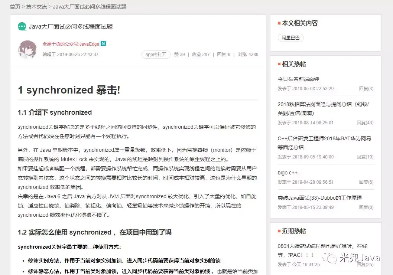
Task: Click heading 1 synchronized 暴击!
Action: coord(69,90)
